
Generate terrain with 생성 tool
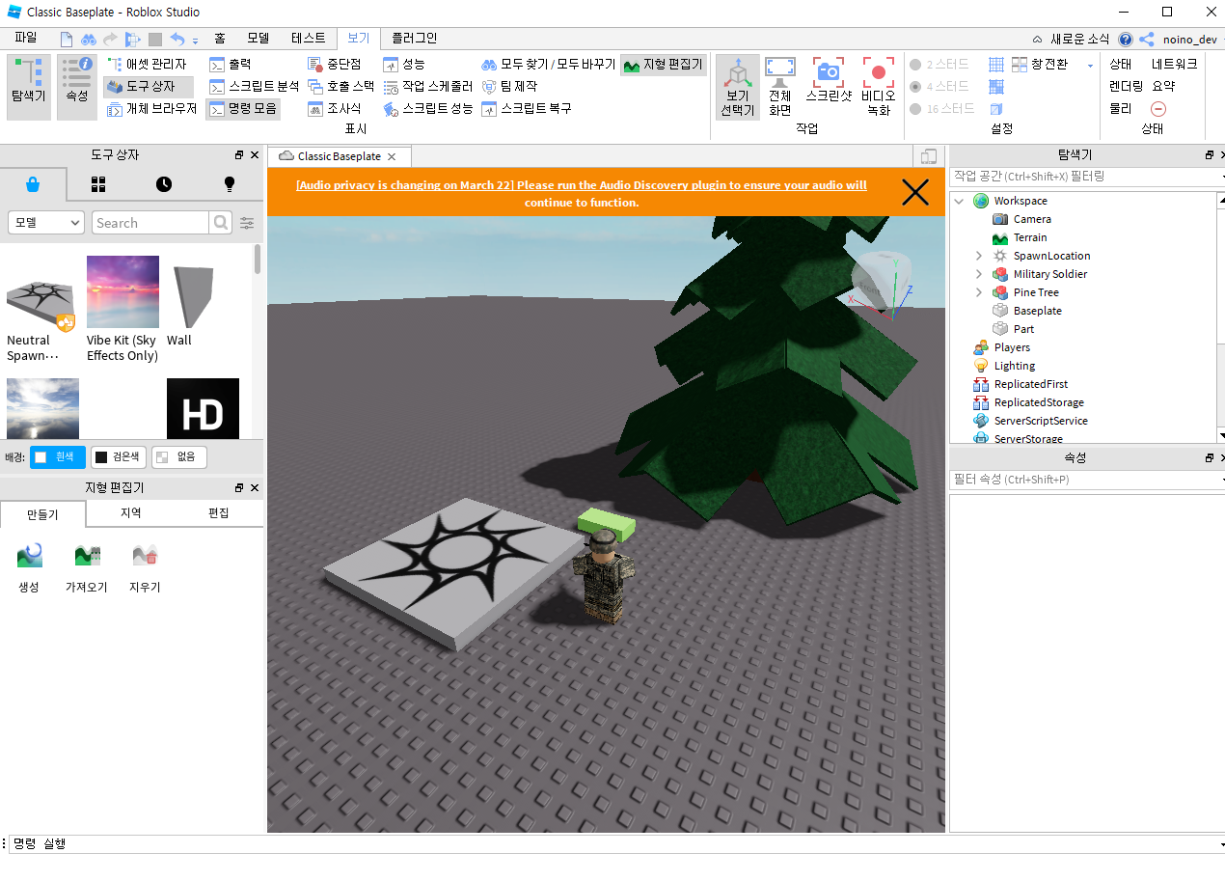[29, 566]
